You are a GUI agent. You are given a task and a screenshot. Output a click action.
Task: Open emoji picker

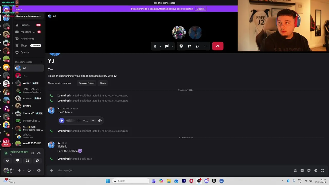coord(316,170)
